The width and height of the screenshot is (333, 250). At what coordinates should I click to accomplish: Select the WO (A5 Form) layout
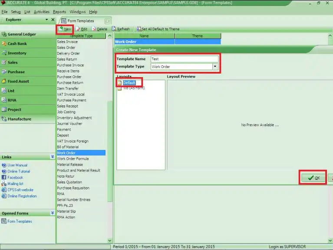134,88
